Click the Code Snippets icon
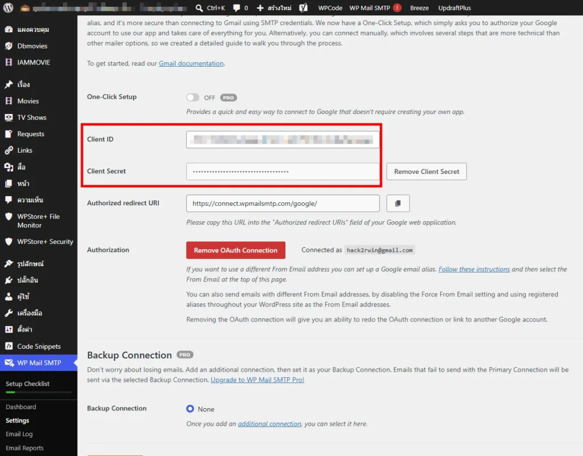 9,346
